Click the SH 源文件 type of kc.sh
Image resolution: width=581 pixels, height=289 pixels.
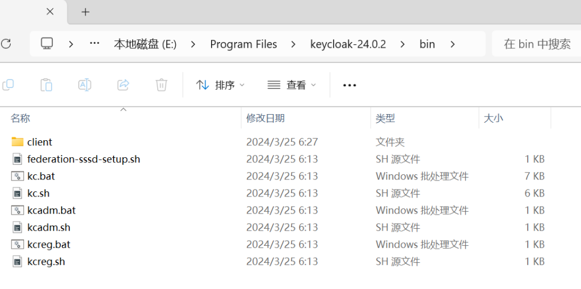[398, 193]
